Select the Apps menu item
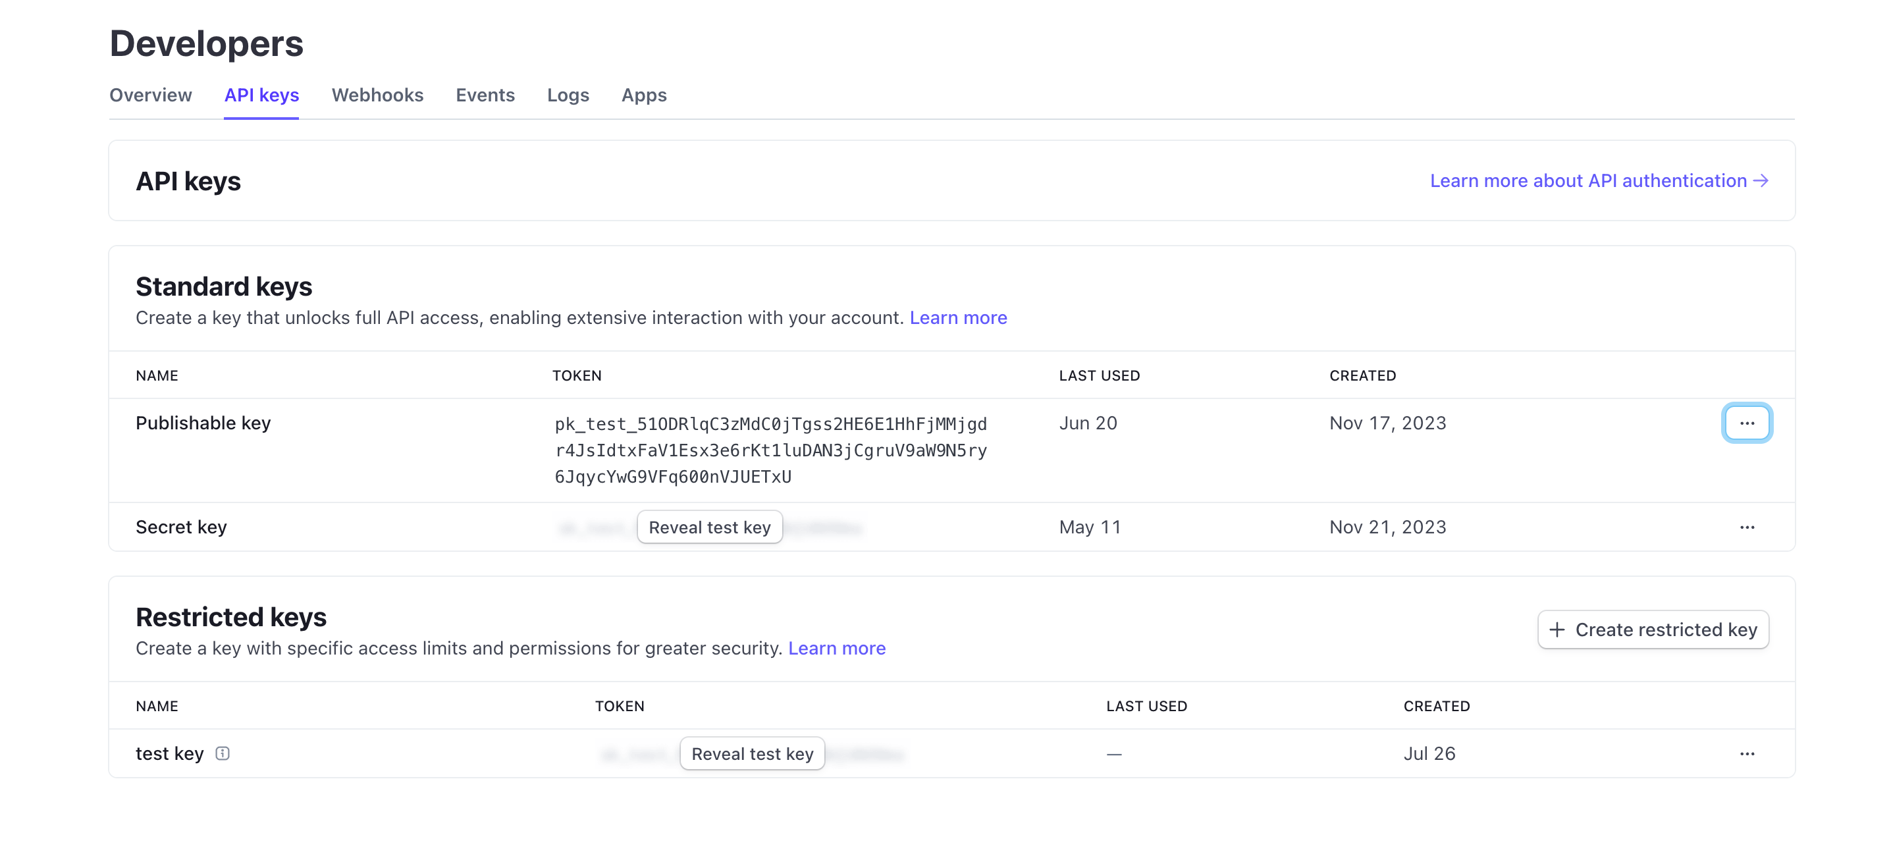 pyautogui.click(x=643, y=95)
